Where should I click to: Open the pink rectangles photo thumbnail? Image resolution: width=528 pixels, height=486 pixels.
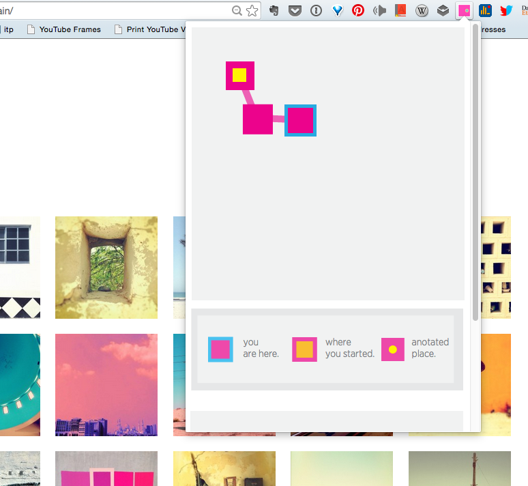pos(106,468)
